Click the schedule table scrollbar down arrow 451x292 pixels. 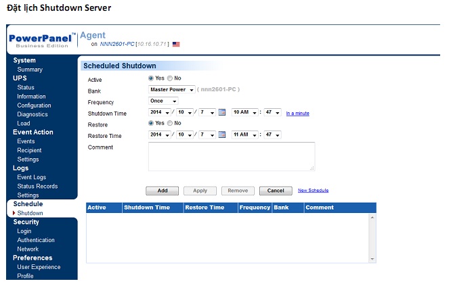click(372, 258)
